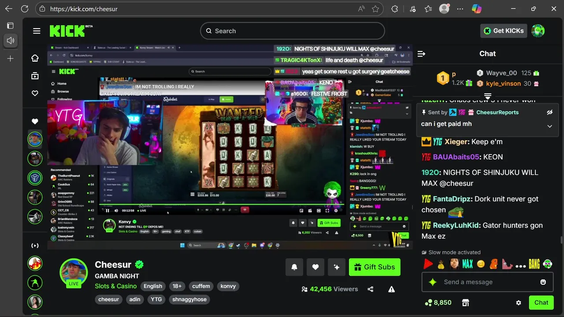
Task: Select the YTG tag
Action: click(156, 299)
